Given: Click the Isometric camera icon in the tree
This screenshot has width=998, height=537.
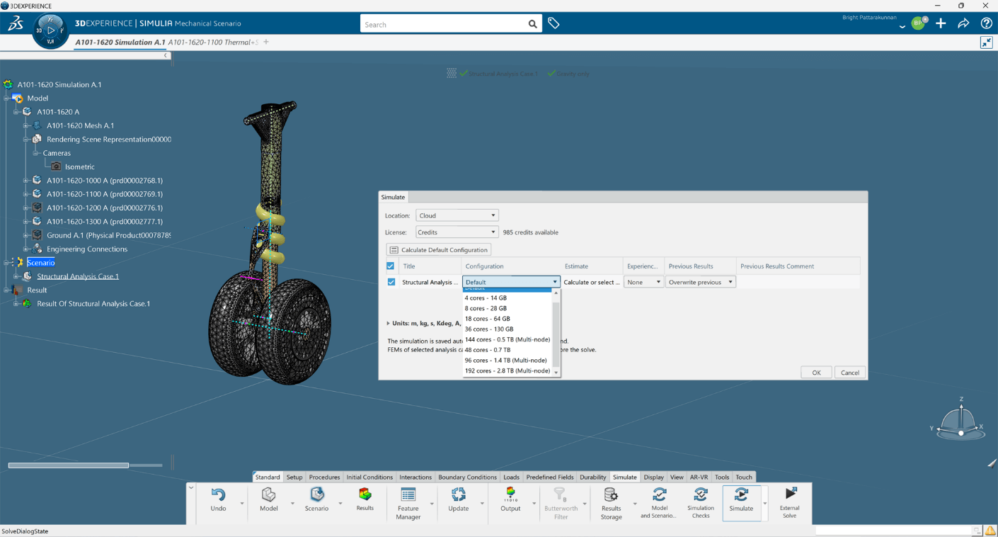Looking at the screenshot, I should 56,166.
